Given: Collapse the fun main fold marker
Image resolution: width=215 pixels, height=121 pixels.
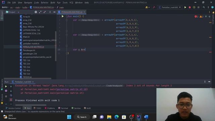Looking at the screenshot, I should pos(67,16).
